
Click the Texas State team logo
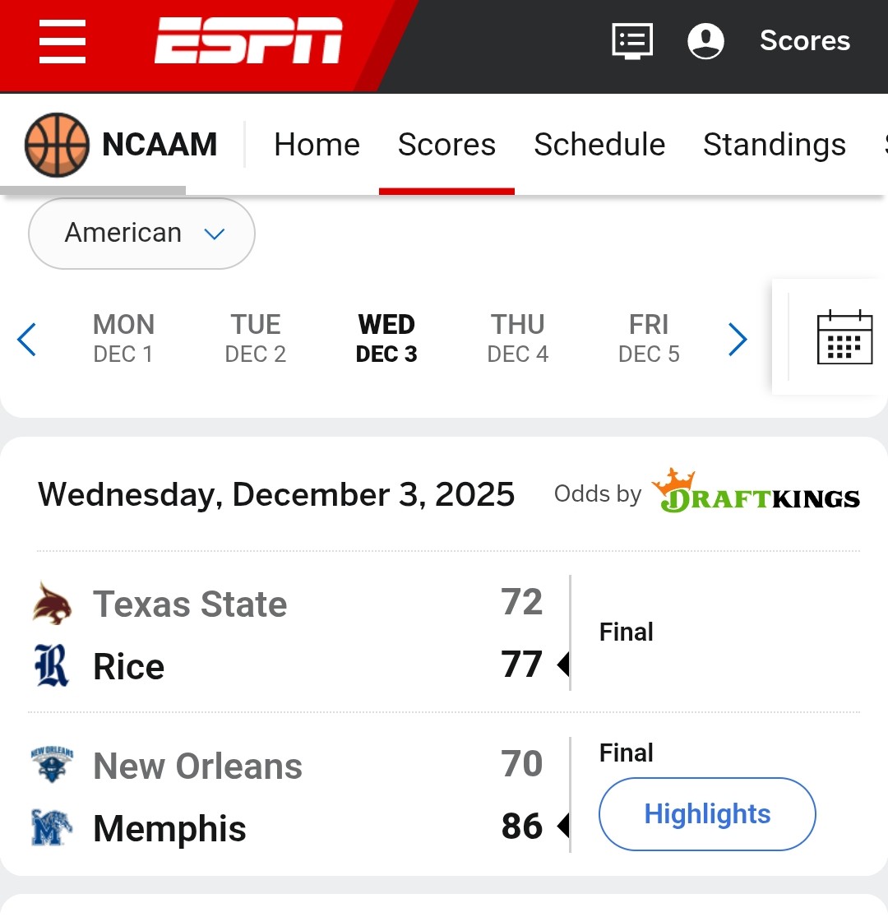(52, 604)
